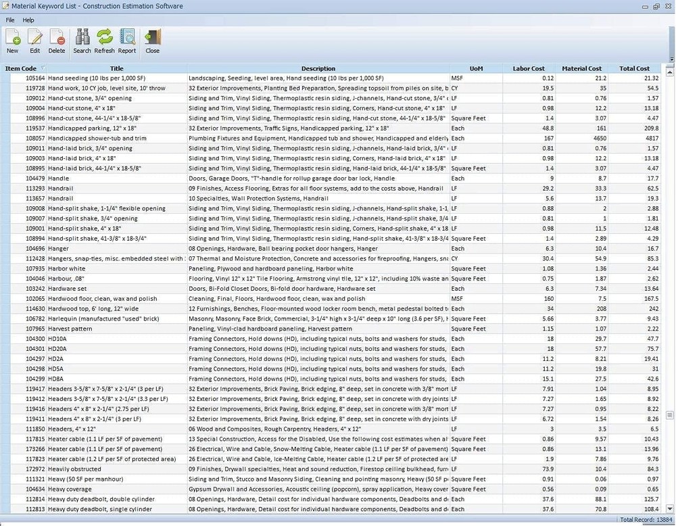Close the keyword list via toolbar Close icon
676x526 pixels.
(x=151, y=41)
